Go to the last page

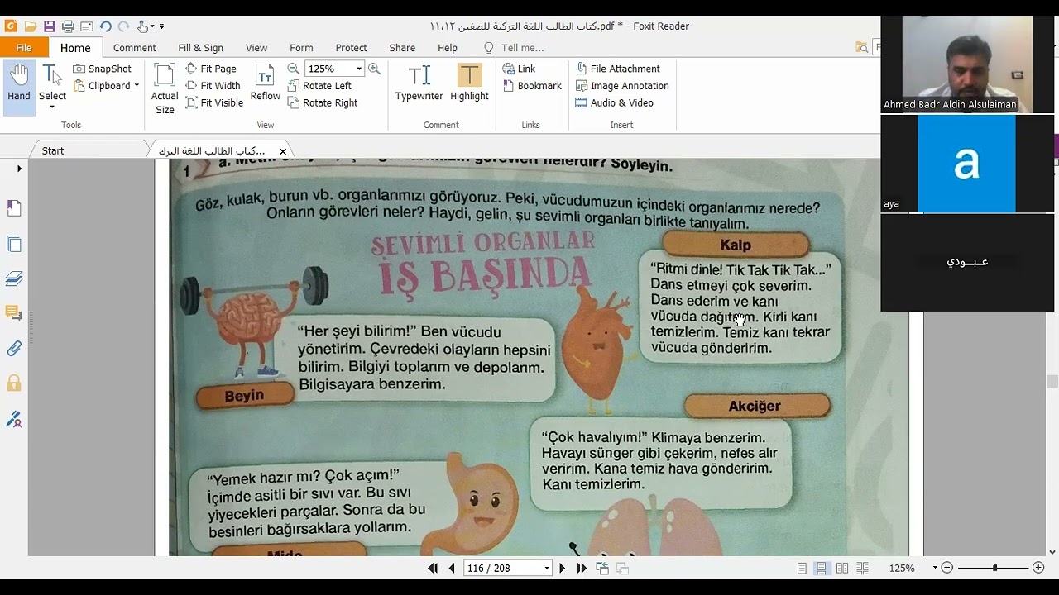tap(582, 569)
